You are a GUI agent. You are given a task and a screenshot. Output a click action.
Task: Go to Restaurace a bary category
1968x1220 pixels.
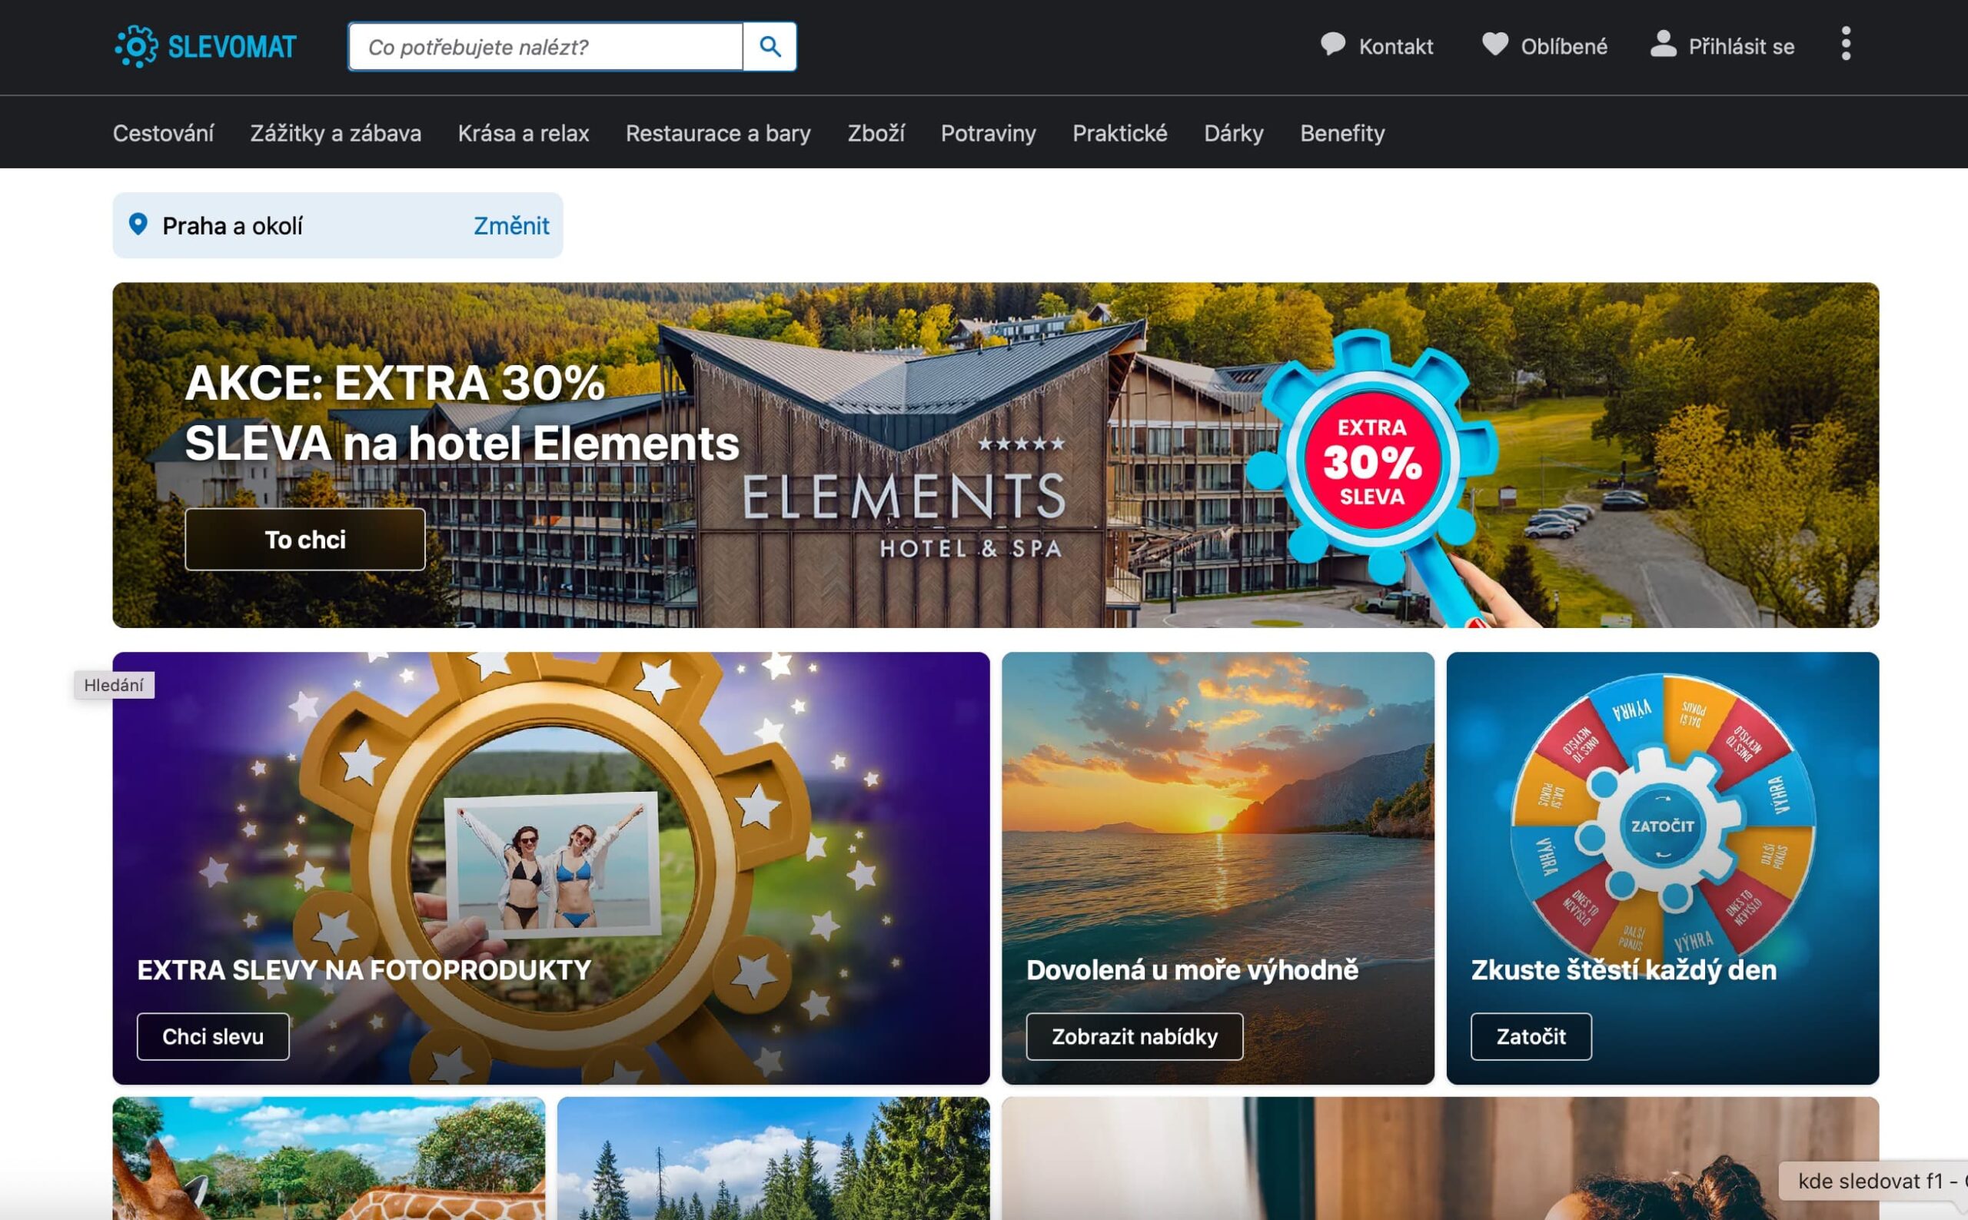pyautogui.click(x=718, y=133)
